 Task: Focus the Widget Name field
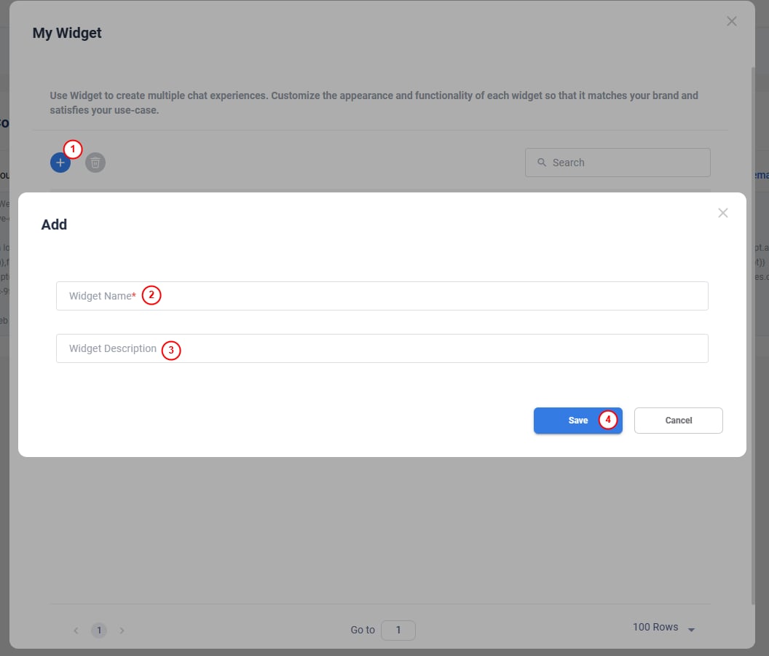tap(382, 296)
